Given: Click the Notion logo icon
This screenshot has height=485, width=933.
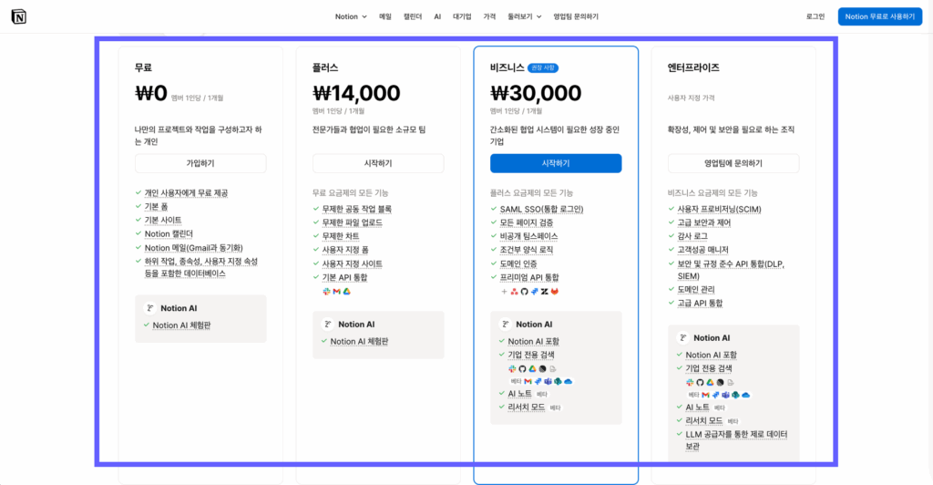Looking at the screenshot, I should pyautogui.click(x=18, y=16).
